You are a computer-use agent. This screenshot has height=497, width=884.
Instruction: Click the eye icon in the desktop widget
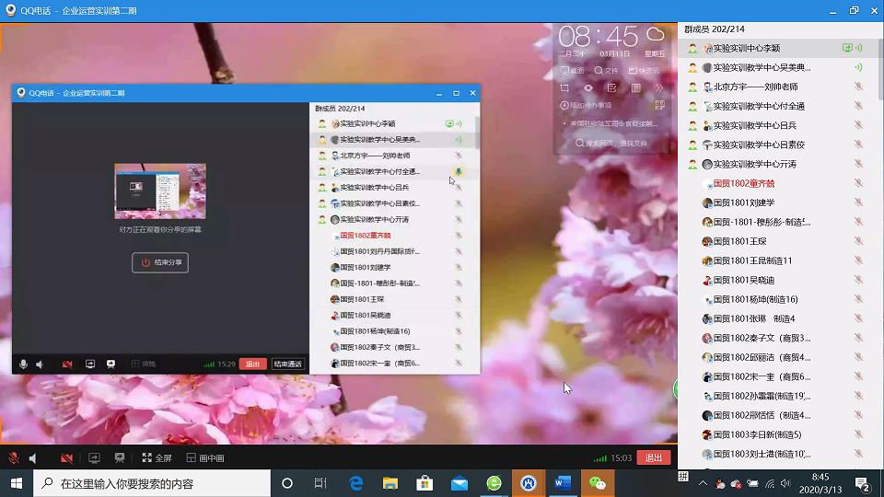(x=588, y=88)
